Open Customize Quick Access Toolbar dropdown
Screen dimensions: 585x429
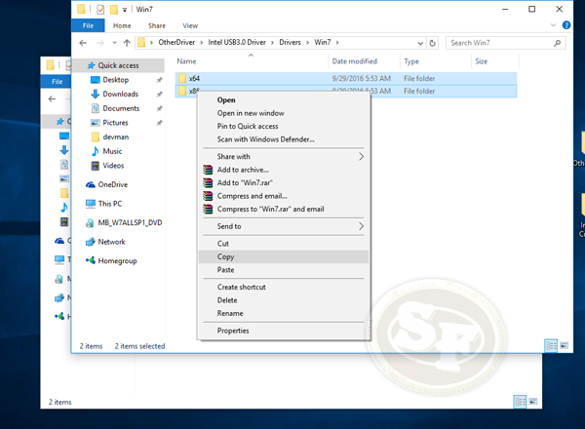click(125, 10)
